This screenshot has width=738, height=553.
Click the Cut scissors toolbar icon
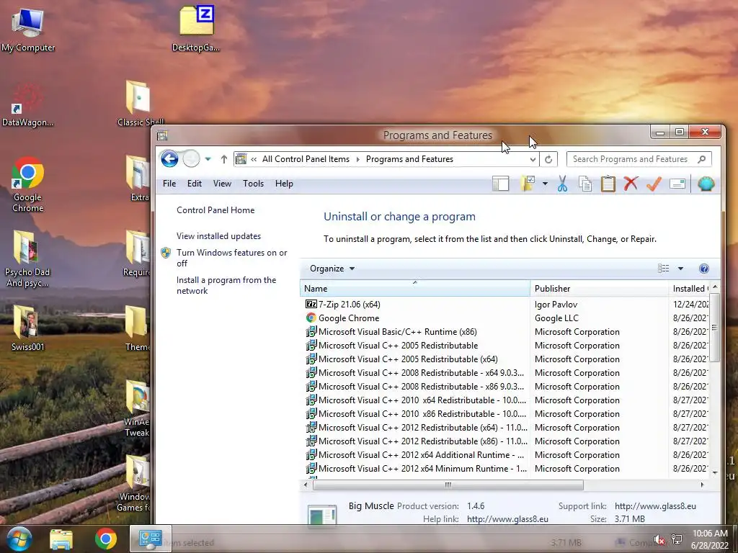pyautogui.click(x=562, y=184)
